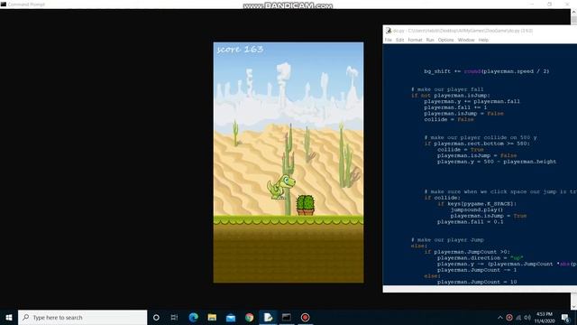Maximize the Command Prompt window

point(549,4)
